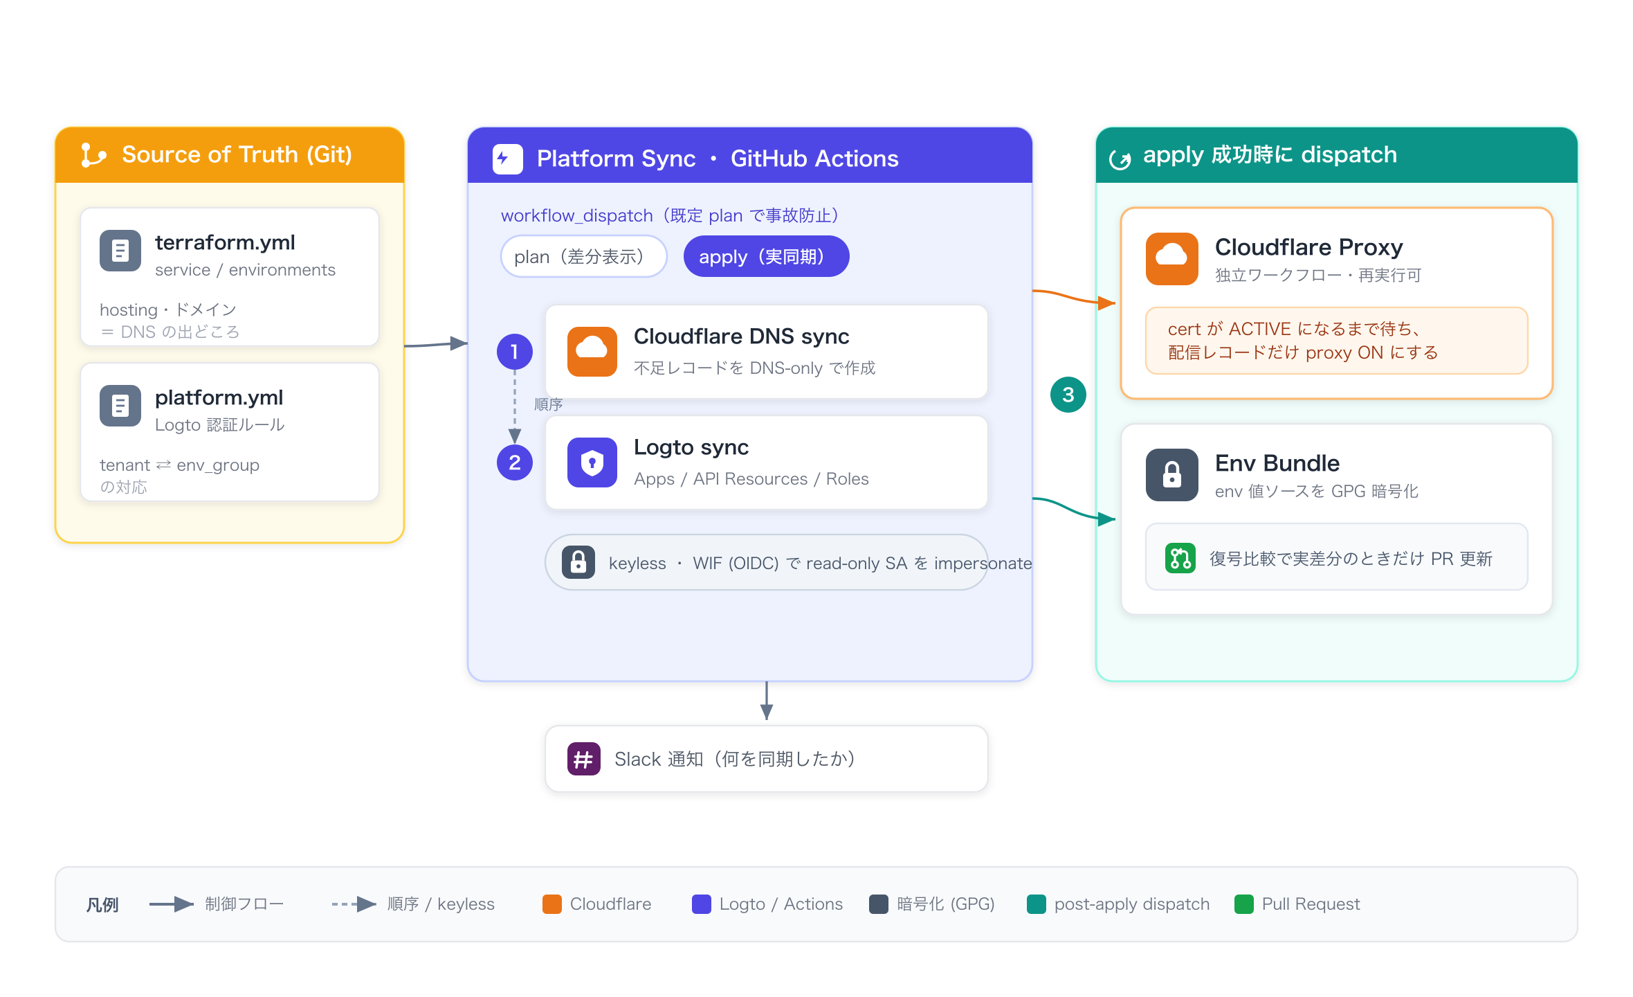Click 'Apps / API Resources / Roles' text
The width and height of the screenshot is (1633, 997).
coord(751,479)
